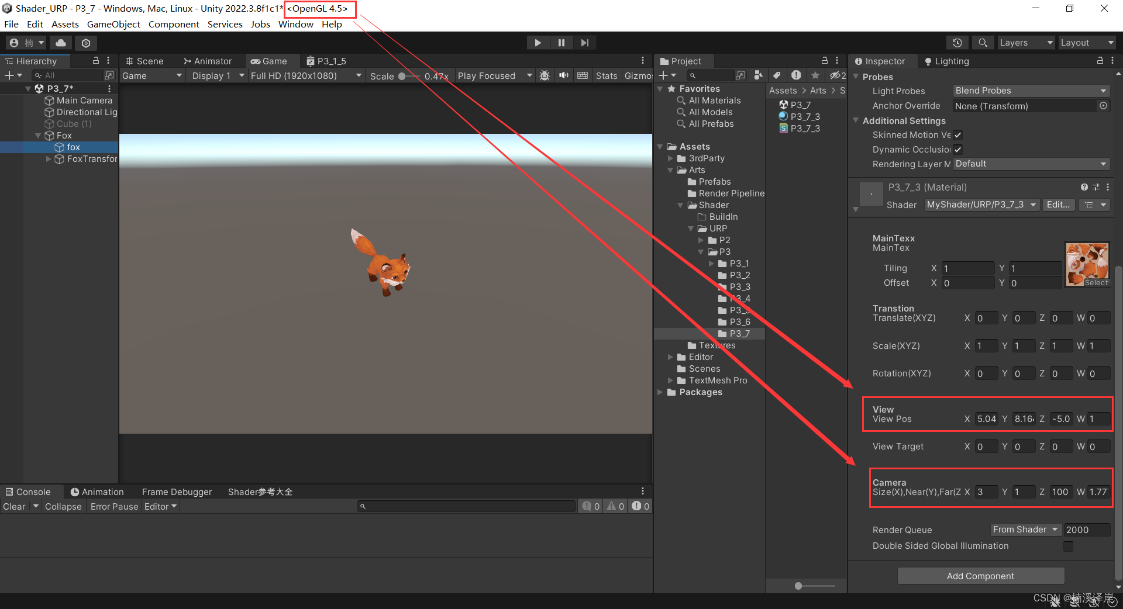Open the Layers dropdown
This screenshot has width=1123, height=609.
(x=1026, y=43)
